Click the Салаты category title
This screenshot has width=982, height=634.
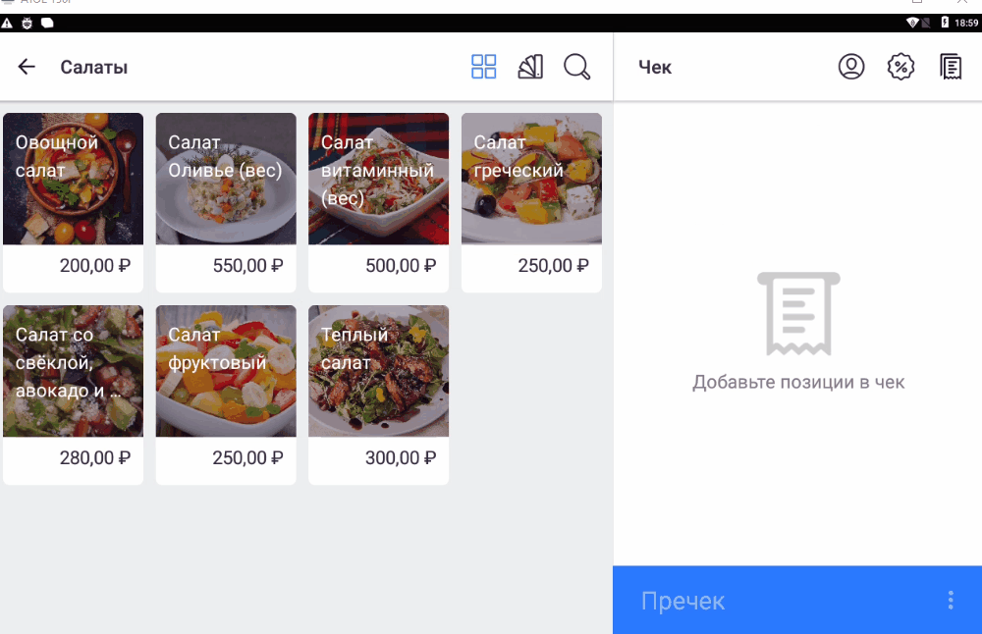(x=94, y=67)
